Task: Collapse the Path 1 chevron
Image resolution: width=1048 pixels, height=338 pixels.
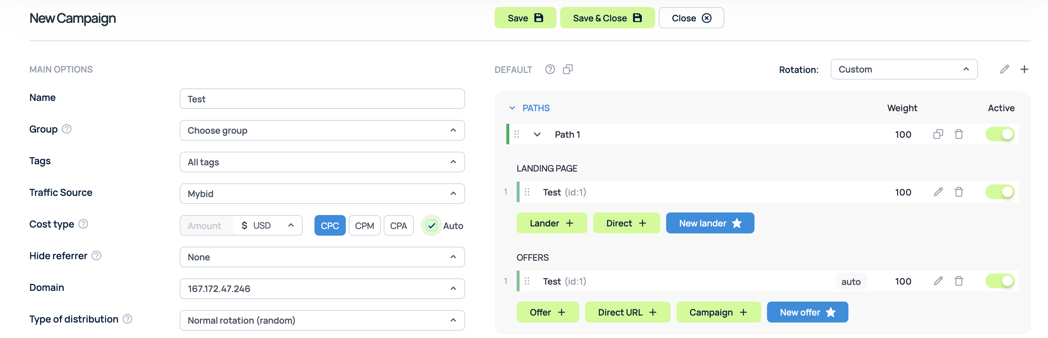Action: 537,135
